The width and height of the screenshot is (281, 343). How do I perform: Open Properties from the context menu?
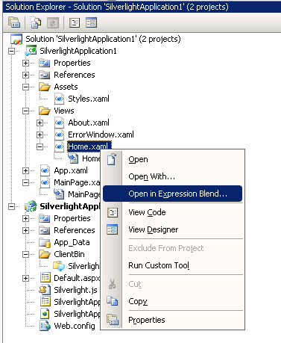[172, 320]
